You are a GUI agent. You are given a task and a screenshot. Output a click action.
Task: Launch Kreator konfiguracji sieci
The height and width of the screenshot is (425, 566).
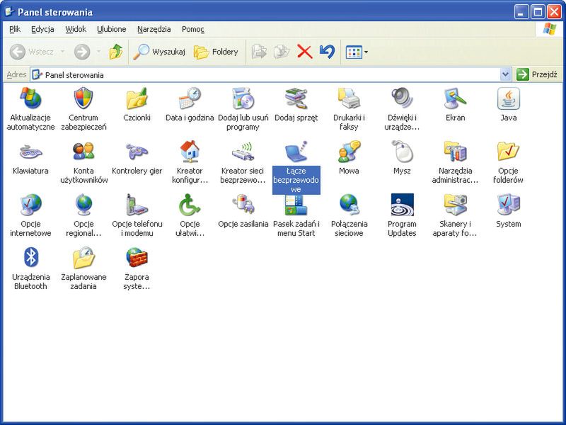190,161
